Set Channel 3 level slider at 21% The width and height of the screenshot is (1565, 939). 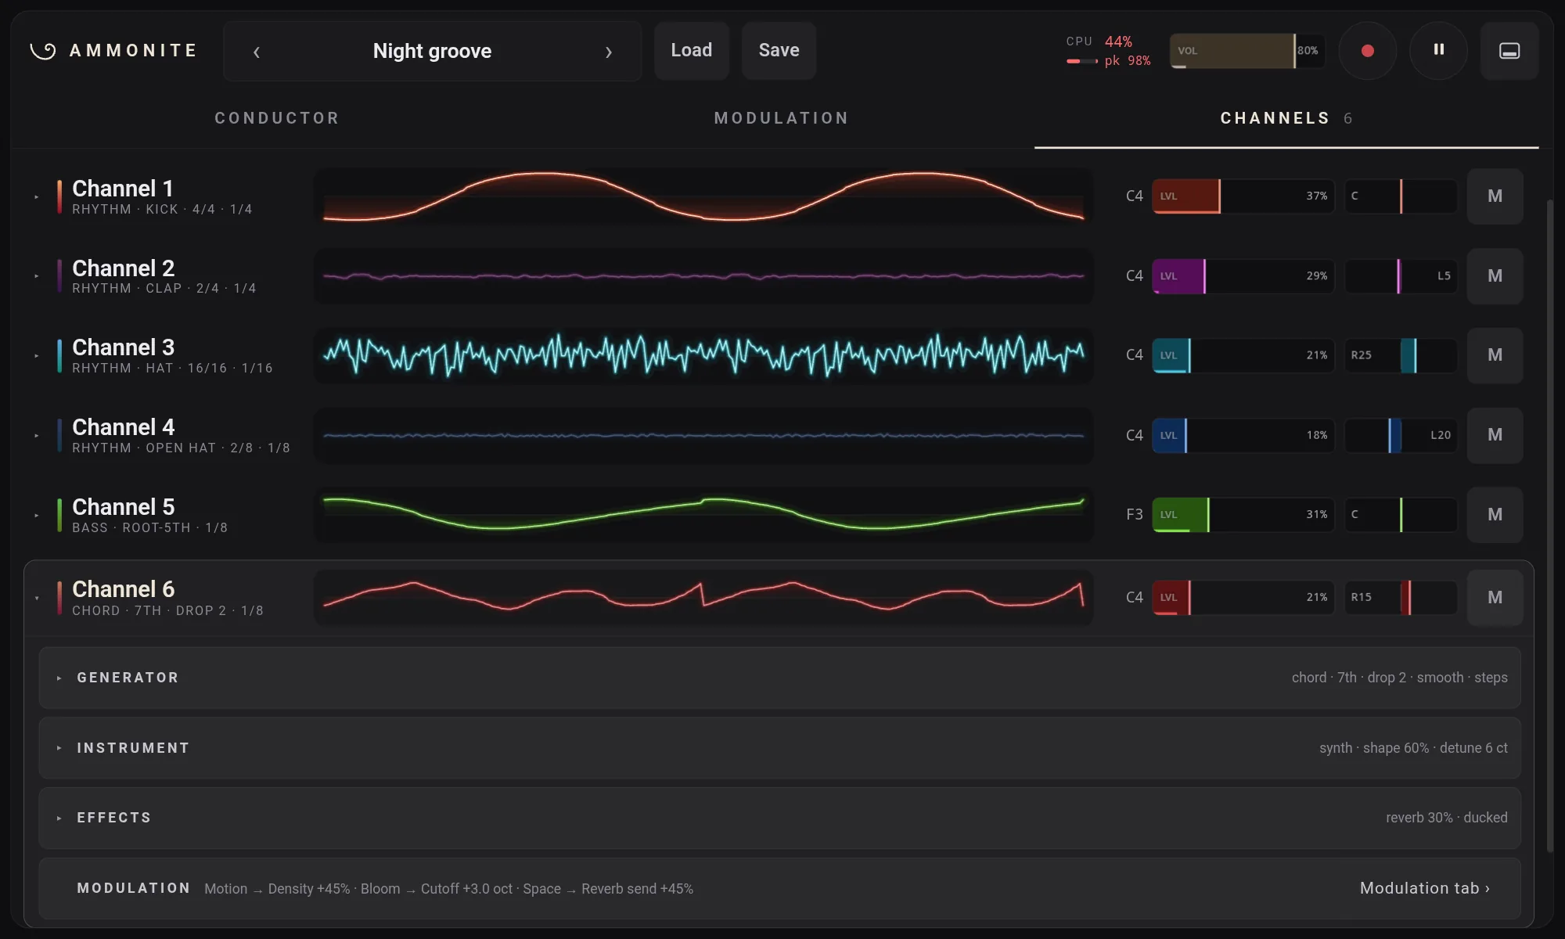[1243, 355]
